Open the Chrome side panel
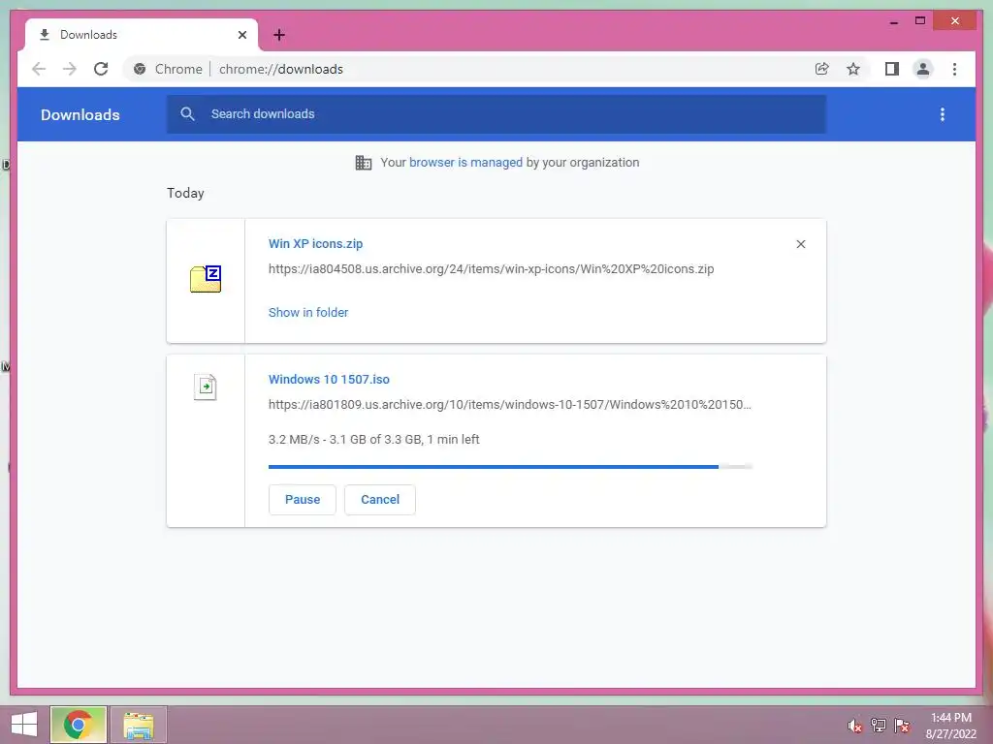This screenshot has width=993, height=744. [892, 69]
